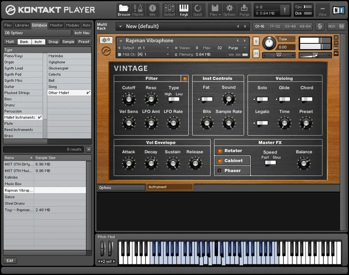The width and height of the screenshot is (349, 275).
Task: Click the instrument header AUX button
Action: (336, 48)
